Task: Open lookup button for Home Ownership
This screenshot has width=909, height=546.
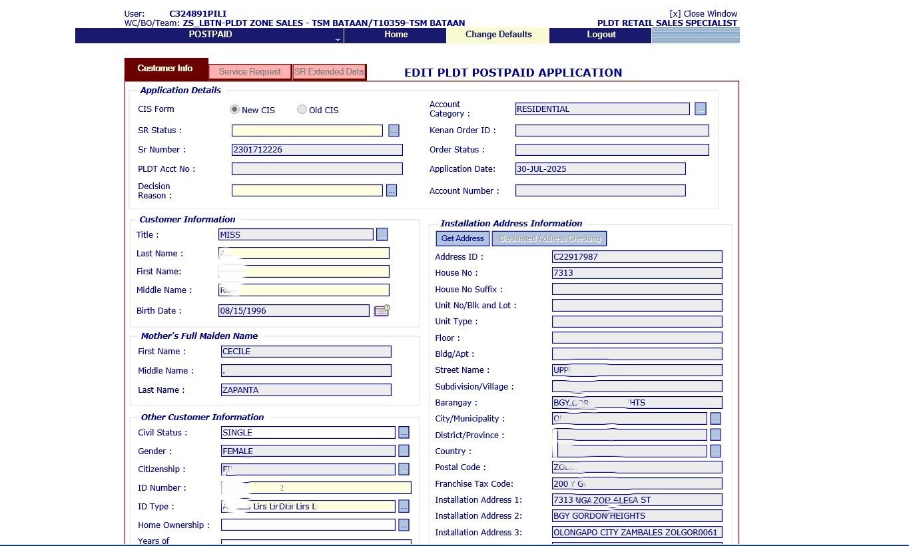Action: pos(404,525)
